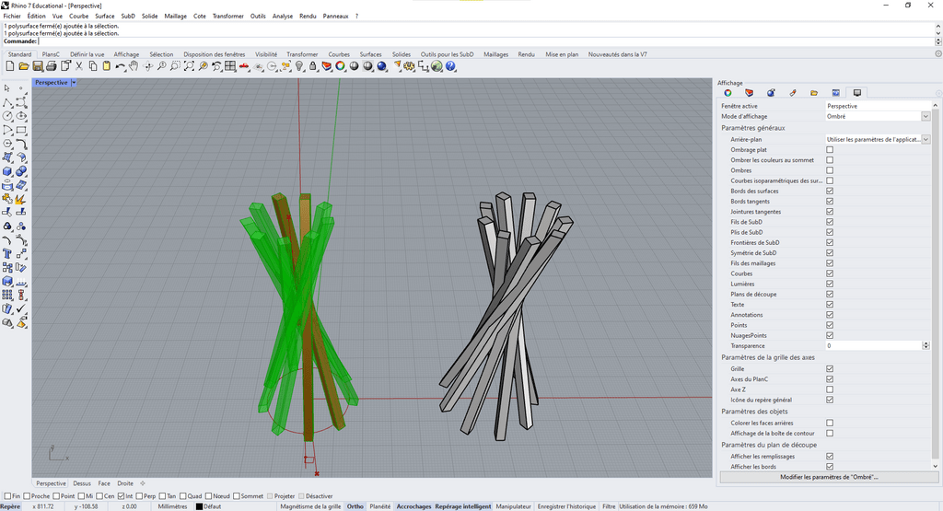Open the Maillage menu
Screen dimensions: 943x511
pos(176,17)
